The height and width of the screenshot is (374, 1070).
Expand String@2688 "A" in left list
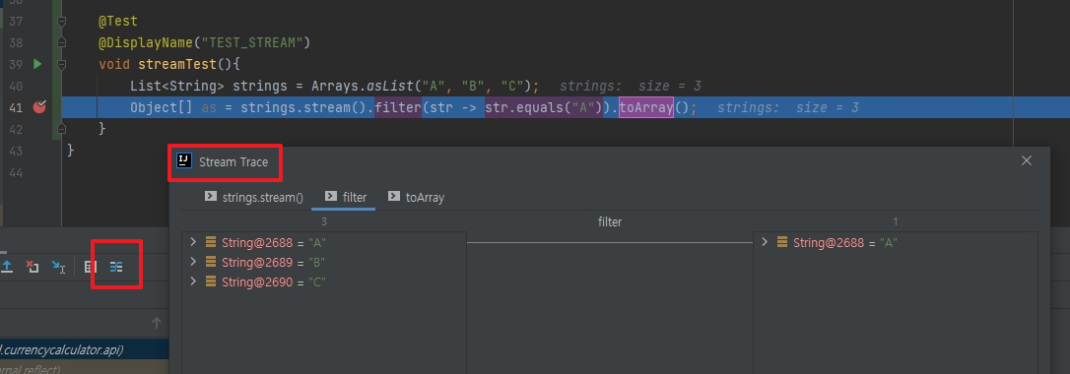coord(193,242)
